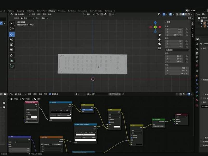The height and width of the screenshot is (156, 208).
Task: Click the white color swatch in pink node
Action: [x=34, y=117]
